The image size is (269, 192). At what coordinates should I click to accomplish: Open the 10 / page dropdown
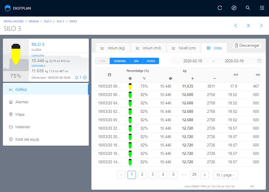tap(225, 175)
